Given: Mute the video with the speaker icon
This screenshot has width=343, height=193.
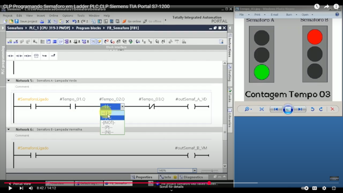Looking at the screenshot, I should coord(31,188).
